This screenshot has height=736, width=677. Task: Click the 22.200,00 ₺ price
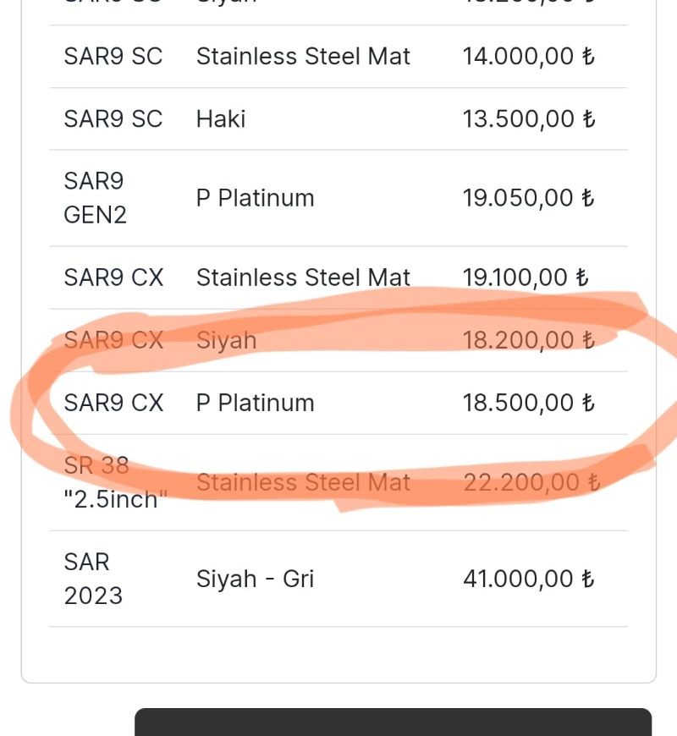click(x=531, y=482)
